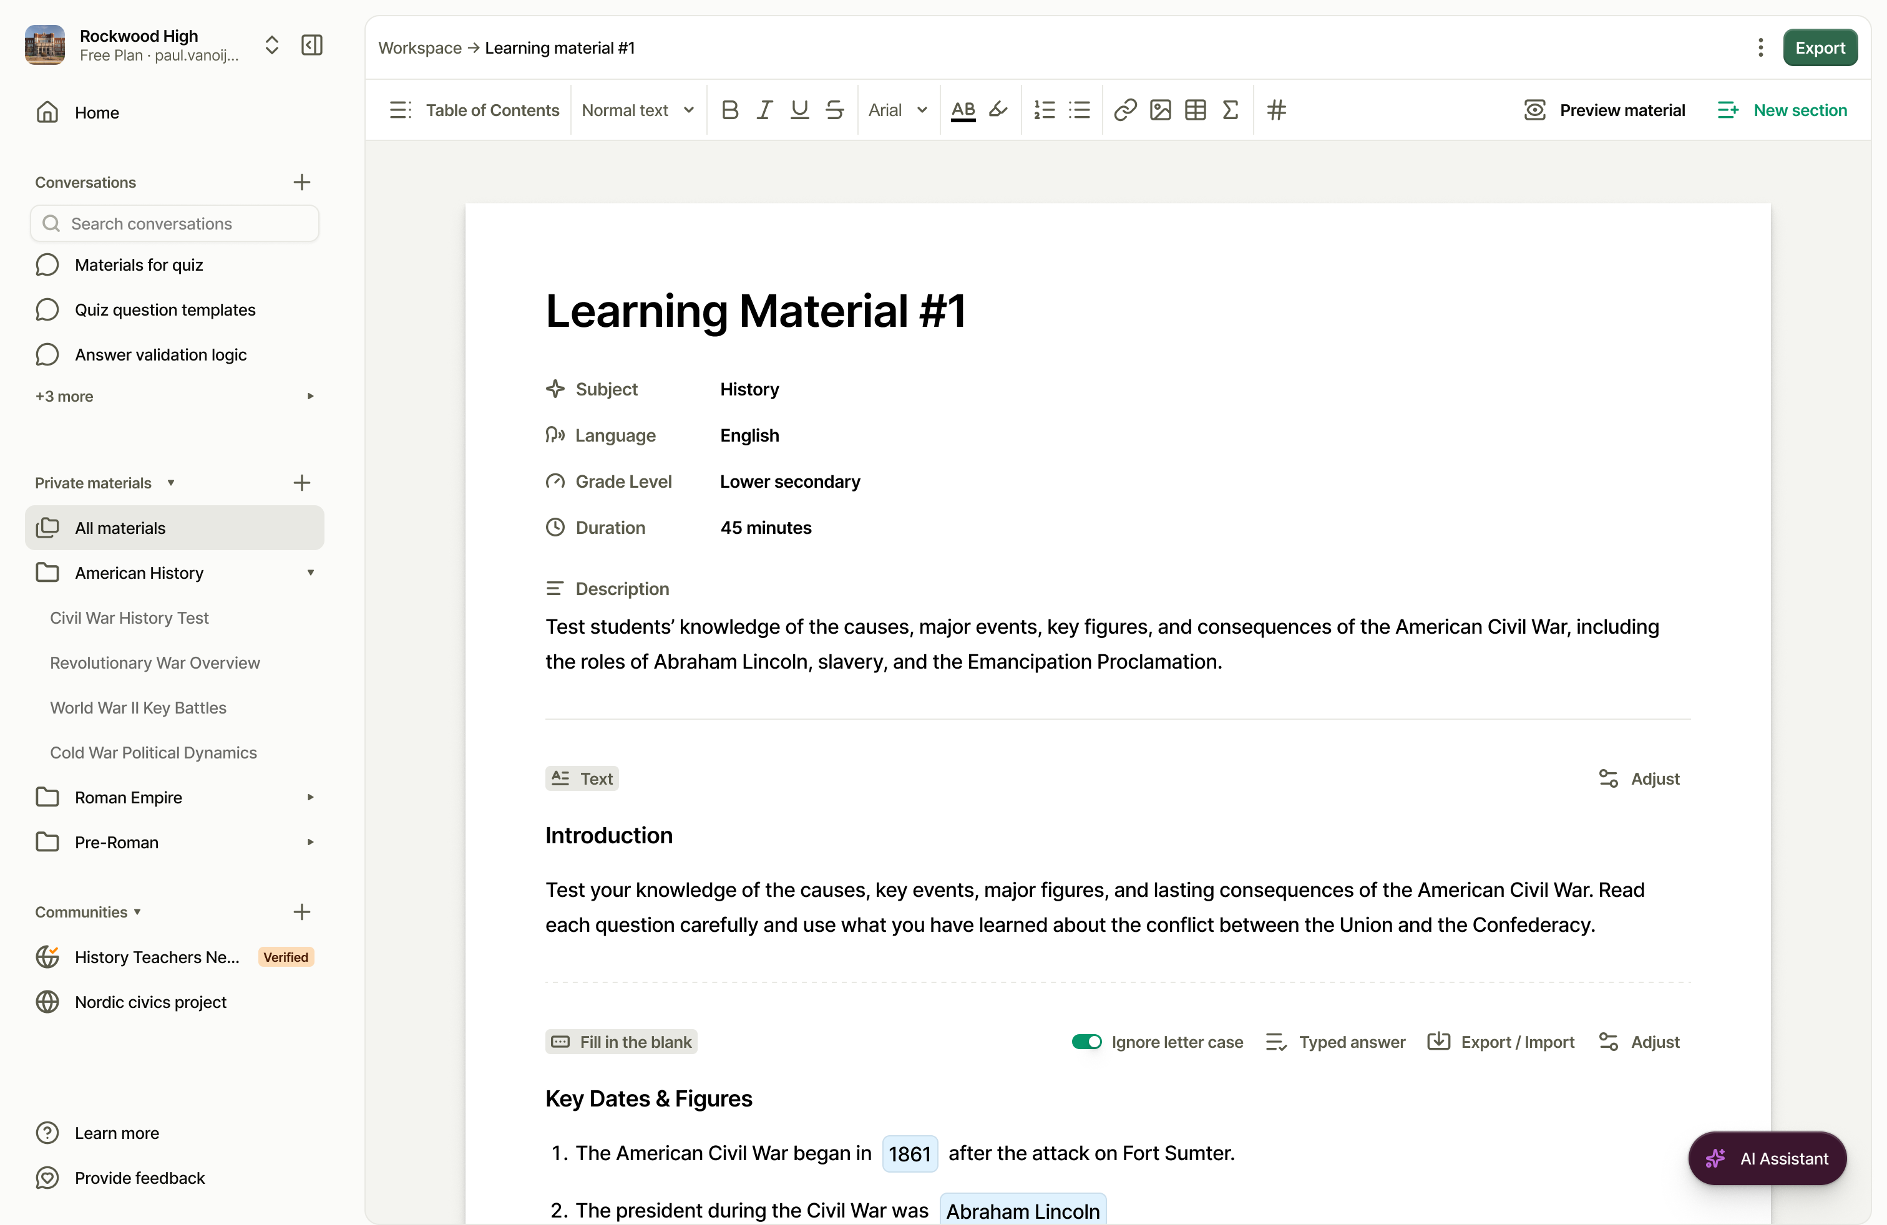Viewport: 1887px width, 1225px height.
Task: Open Table of Contents
Action: pos(474,110)
